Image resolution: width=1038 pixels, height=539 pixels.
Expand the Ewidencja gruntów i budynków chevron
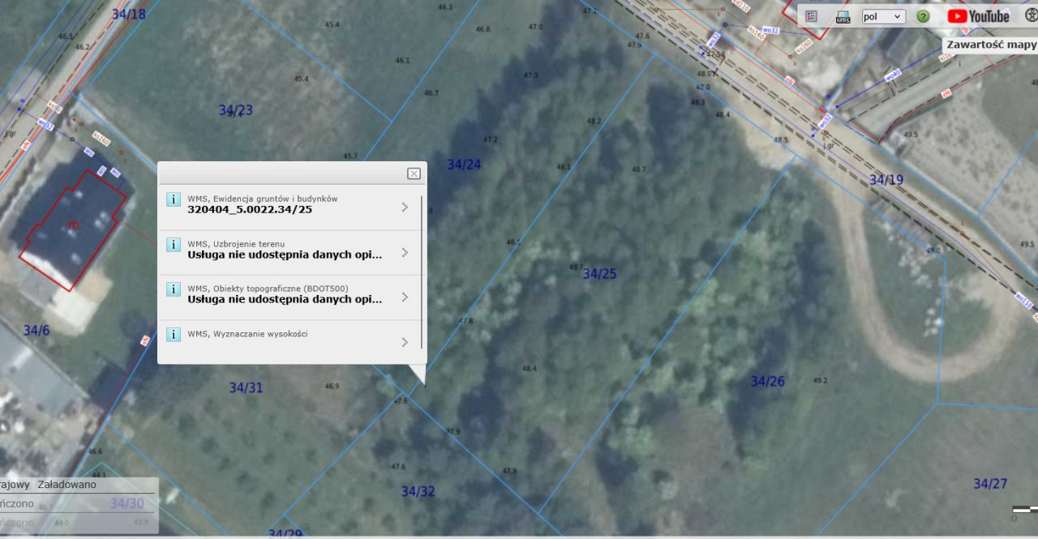tap(405, 207)
